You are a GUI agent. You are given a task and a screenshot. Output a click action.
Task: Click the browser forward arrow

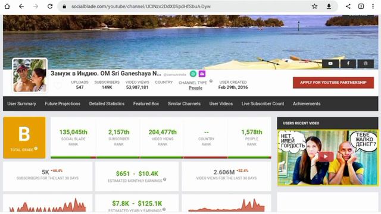[x=36, y=7]
